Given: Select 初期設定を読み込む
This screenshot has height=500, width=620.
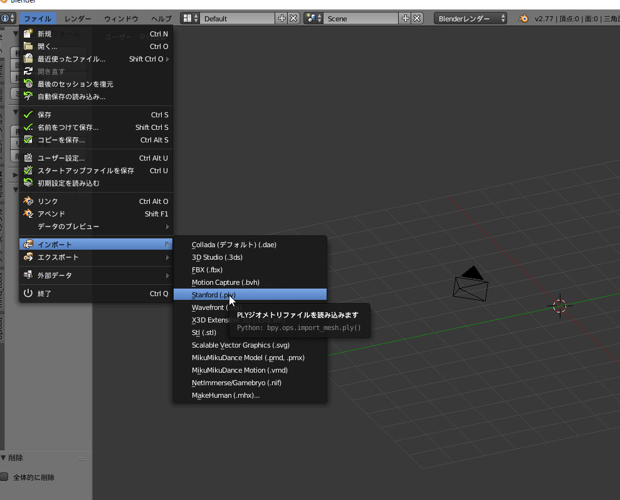Looking at the screenshot, I should pos(96,183).
